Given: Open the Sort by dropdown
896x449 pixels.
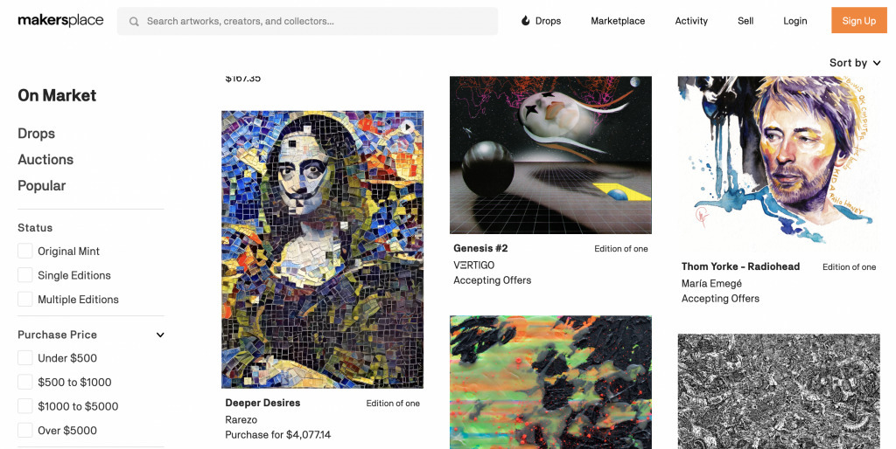Looking at the screenshot, I should (x=855, y=63).
